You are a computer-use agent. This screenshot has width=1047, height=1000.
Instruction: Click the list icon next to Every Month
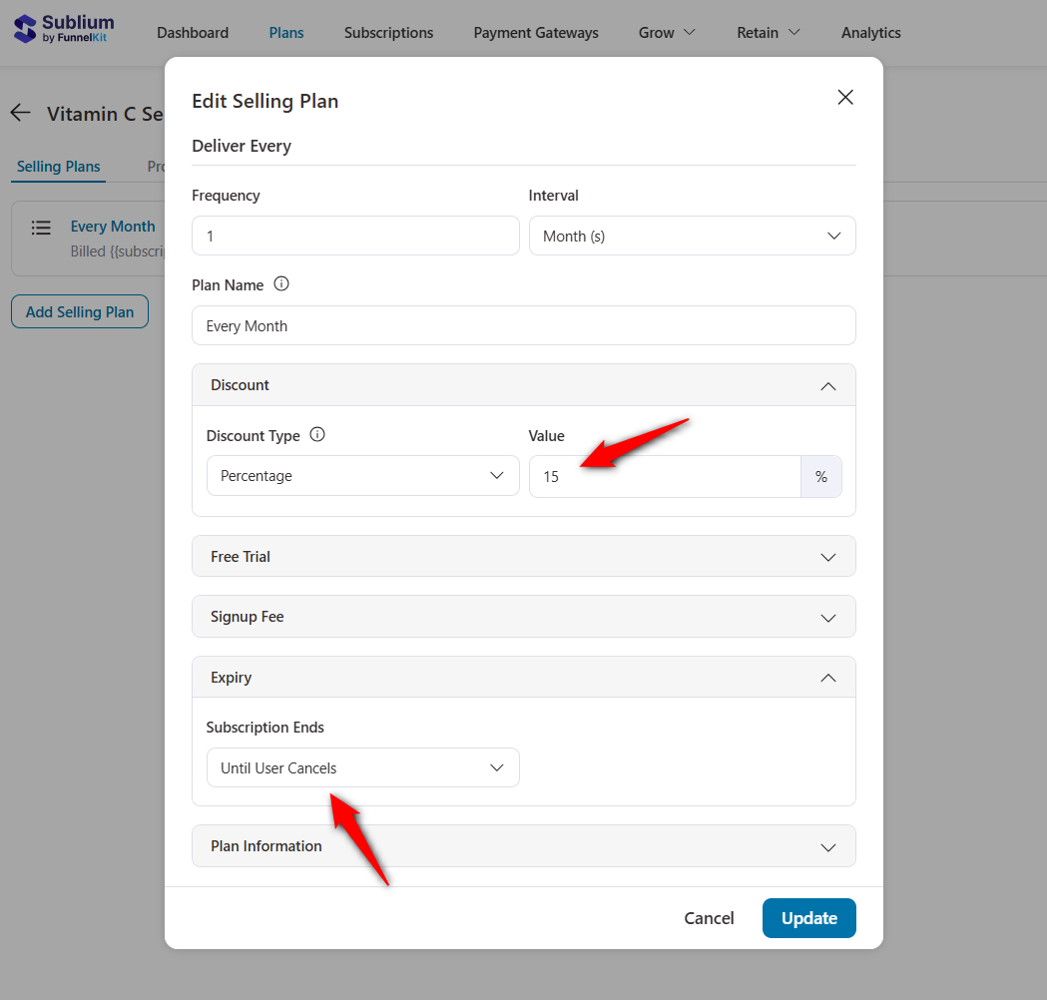point(41,228)
